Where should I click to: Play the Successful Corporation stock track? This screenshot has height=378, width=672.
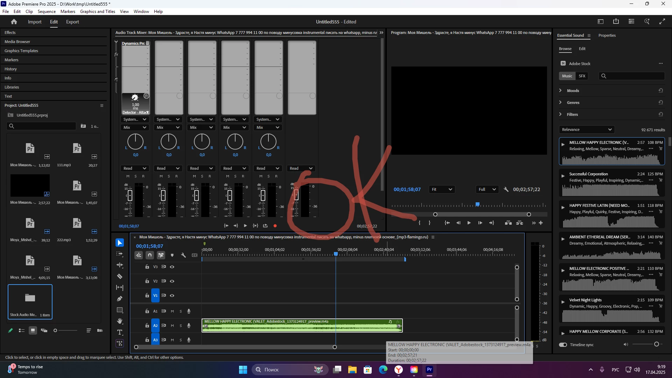coord(563,176)
